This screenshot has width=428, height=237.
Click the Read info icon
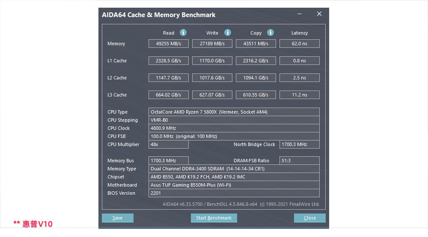tap(183, 32)
